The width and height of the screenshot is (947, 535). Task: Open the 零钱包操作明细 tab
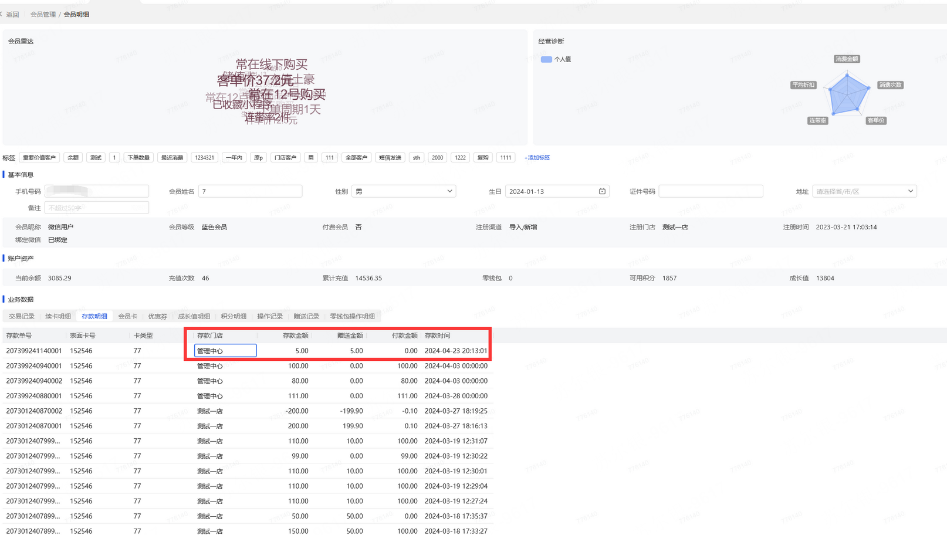click(x=353, y=316)
